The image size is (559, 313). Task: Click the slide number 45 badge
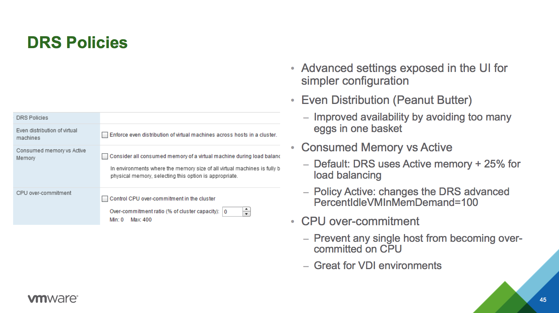(x=543, y=300)
